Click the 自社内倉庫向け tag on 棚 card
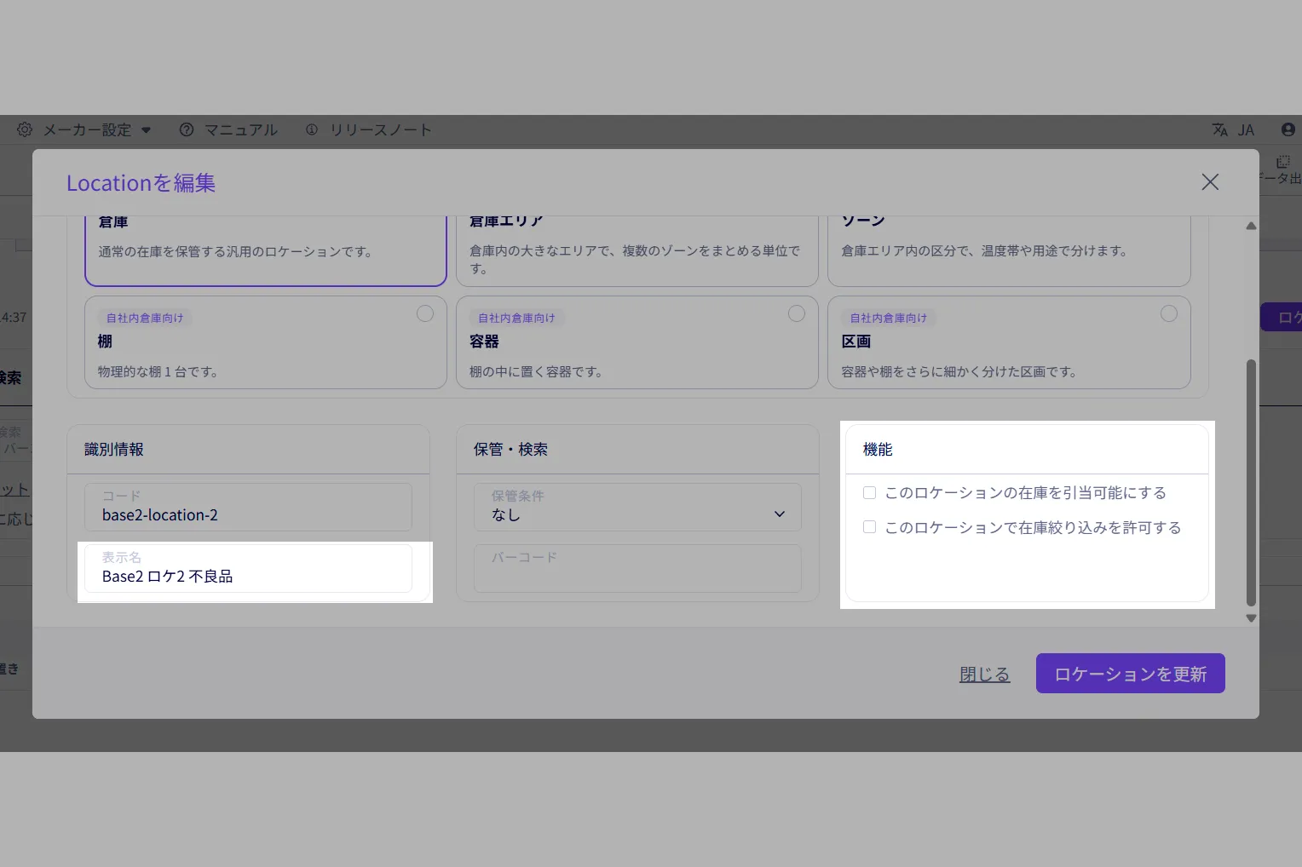 (145, 318)
